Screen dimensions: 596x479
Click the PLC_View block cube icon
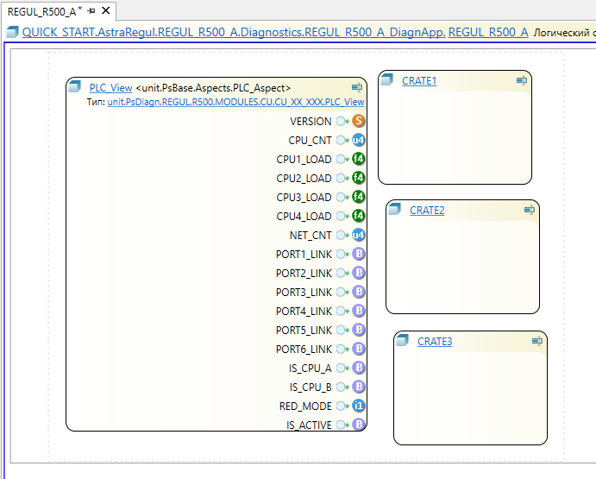point(75,87)
